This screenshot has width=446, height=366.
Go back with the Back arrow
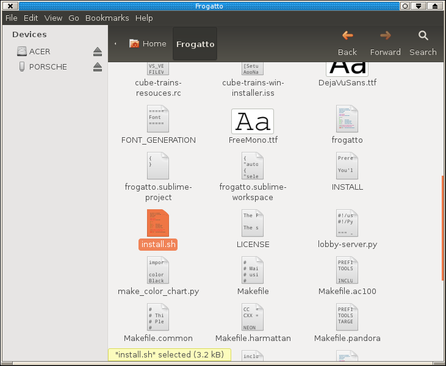[x=347, y=43]
